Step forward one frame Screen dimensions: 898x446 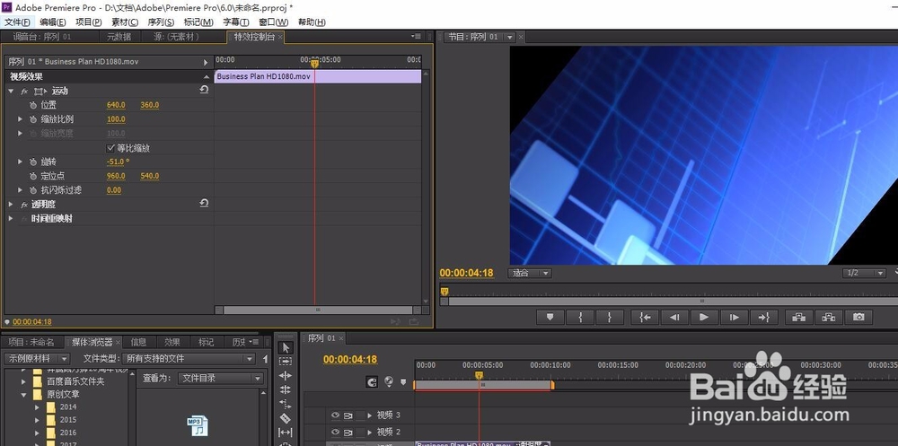point(734,317)
